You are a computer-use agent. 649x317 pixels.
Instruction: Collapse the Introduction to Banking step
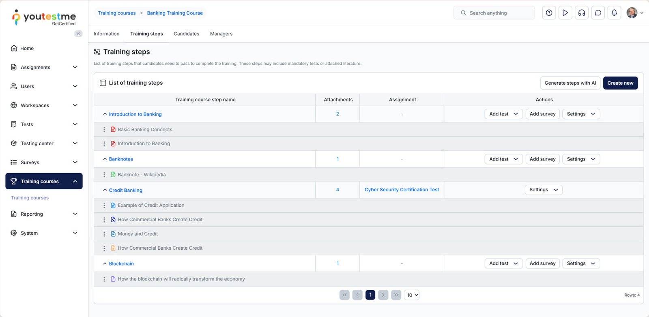105,114
